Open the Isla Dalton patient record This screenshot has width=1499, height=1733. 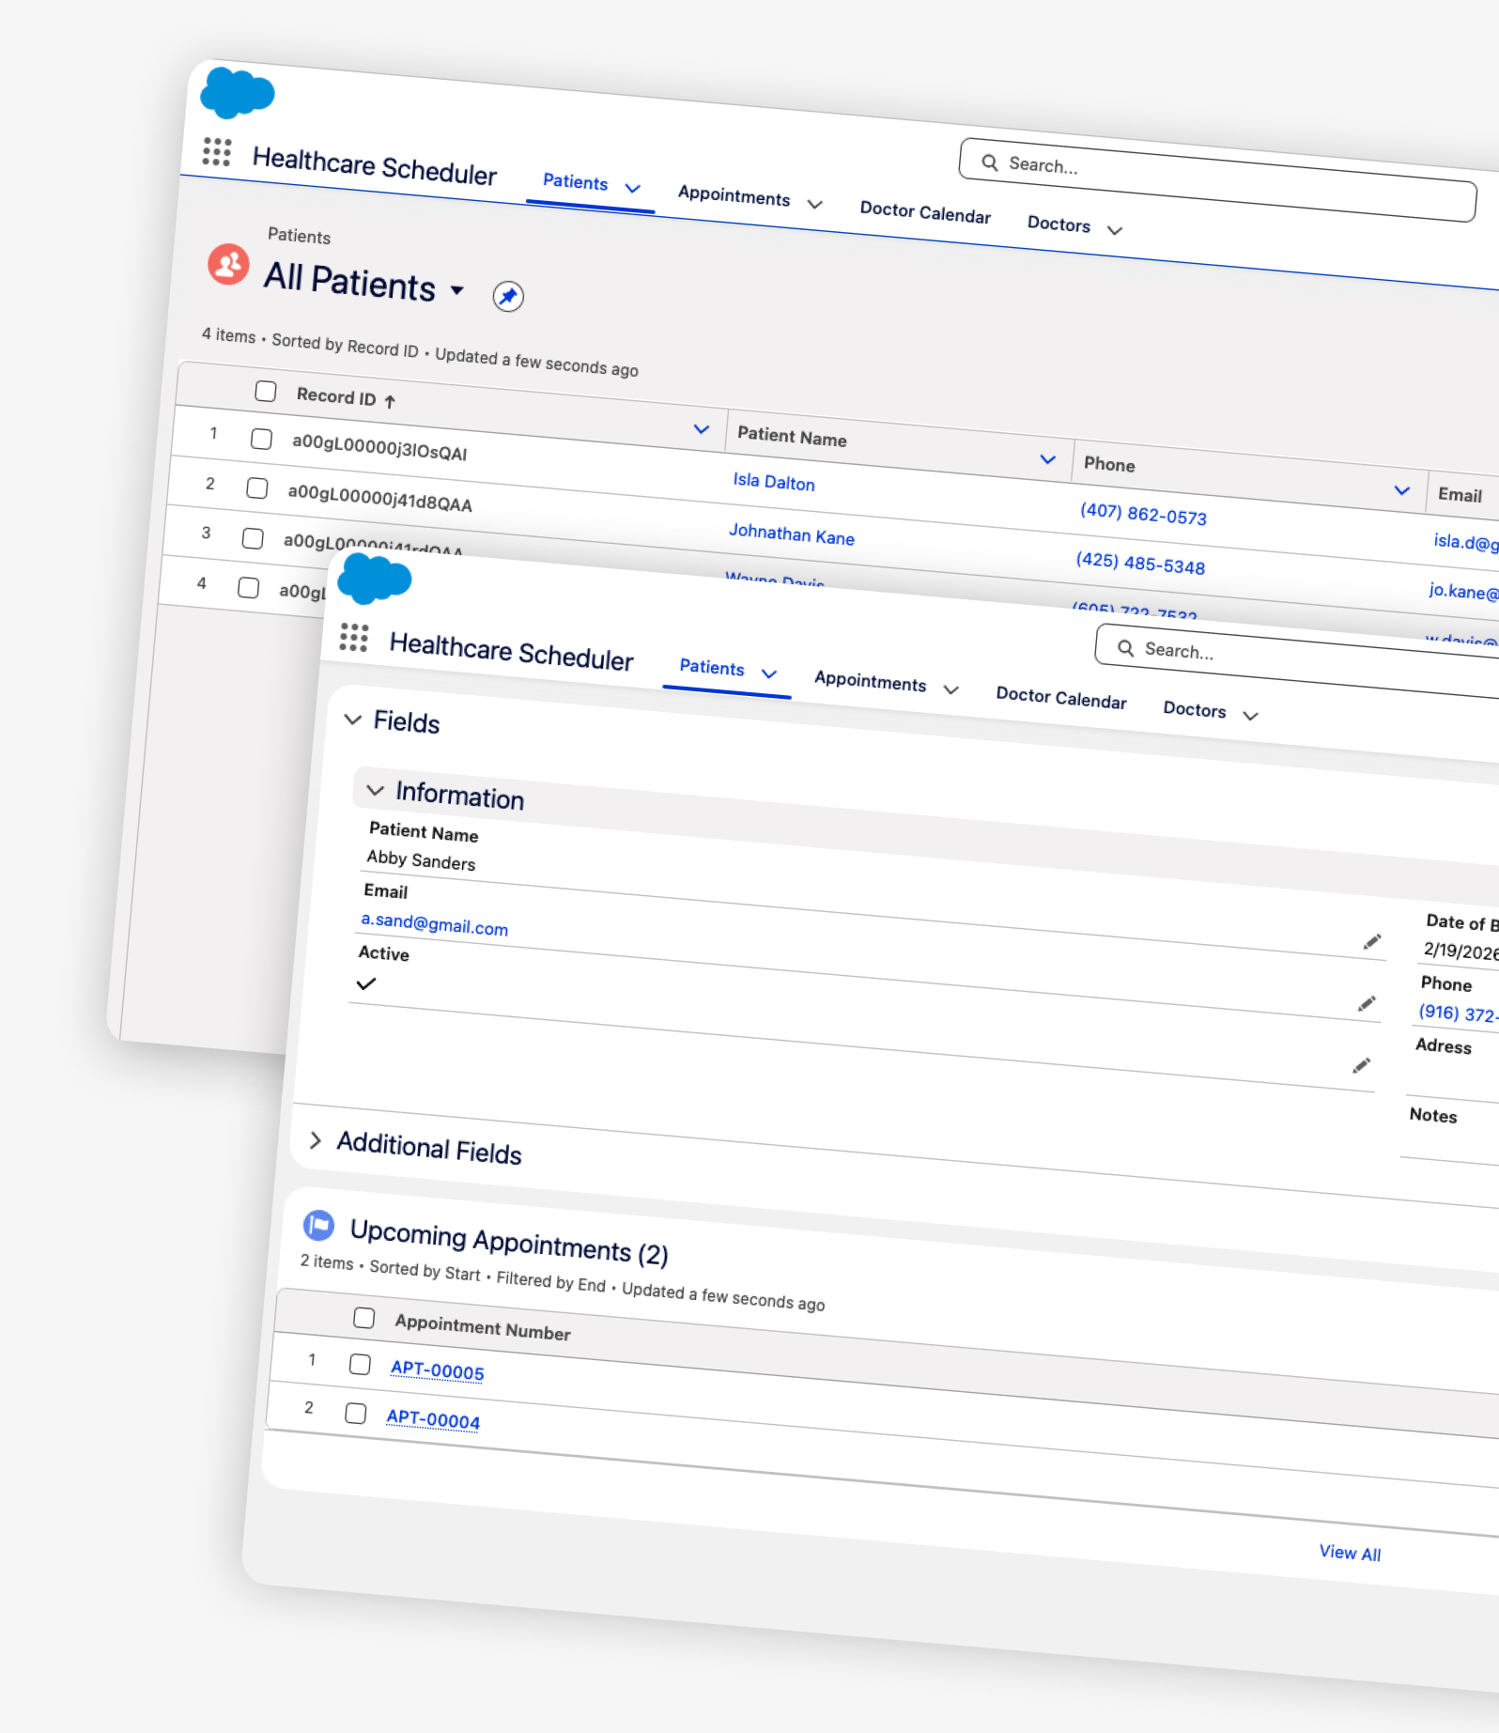point(773,482)
